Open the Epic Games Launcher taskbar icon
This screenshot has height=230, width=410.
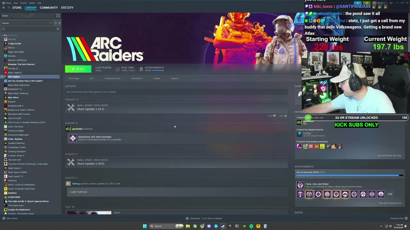tap(230, 226)
